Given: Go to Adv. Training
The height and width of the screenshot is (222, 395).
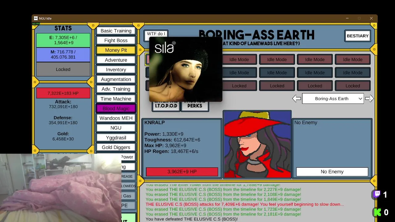Looking at the screenshot, I should (x=116, y=89).
